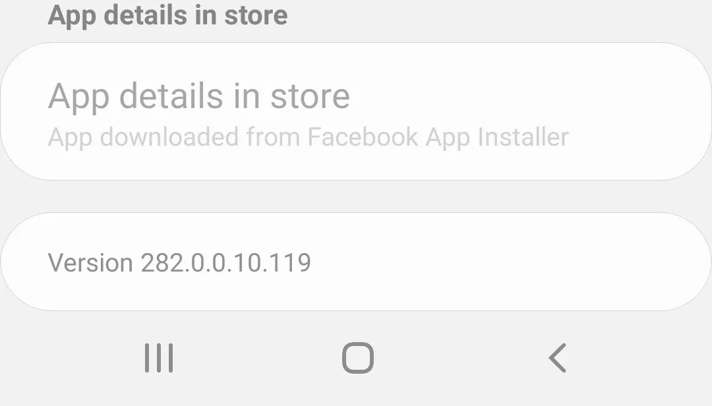Tap the Recents navigation icon
The width and height of the screenshot is (712, 406).
tap(159, 358)
